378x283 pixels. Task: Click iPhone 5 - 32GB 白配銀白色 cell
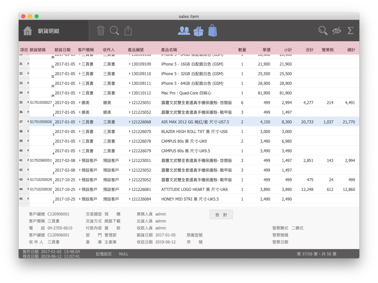tap(192, 74)
